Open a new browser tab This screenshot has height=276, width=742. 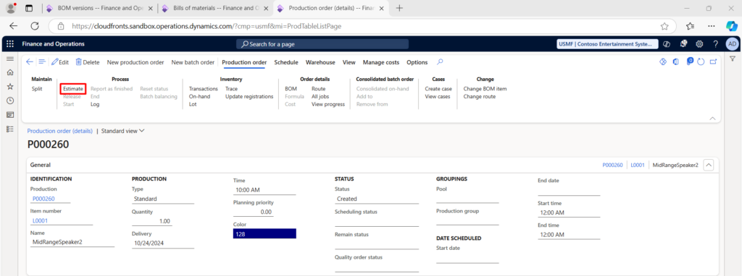(x=399, y=8)
